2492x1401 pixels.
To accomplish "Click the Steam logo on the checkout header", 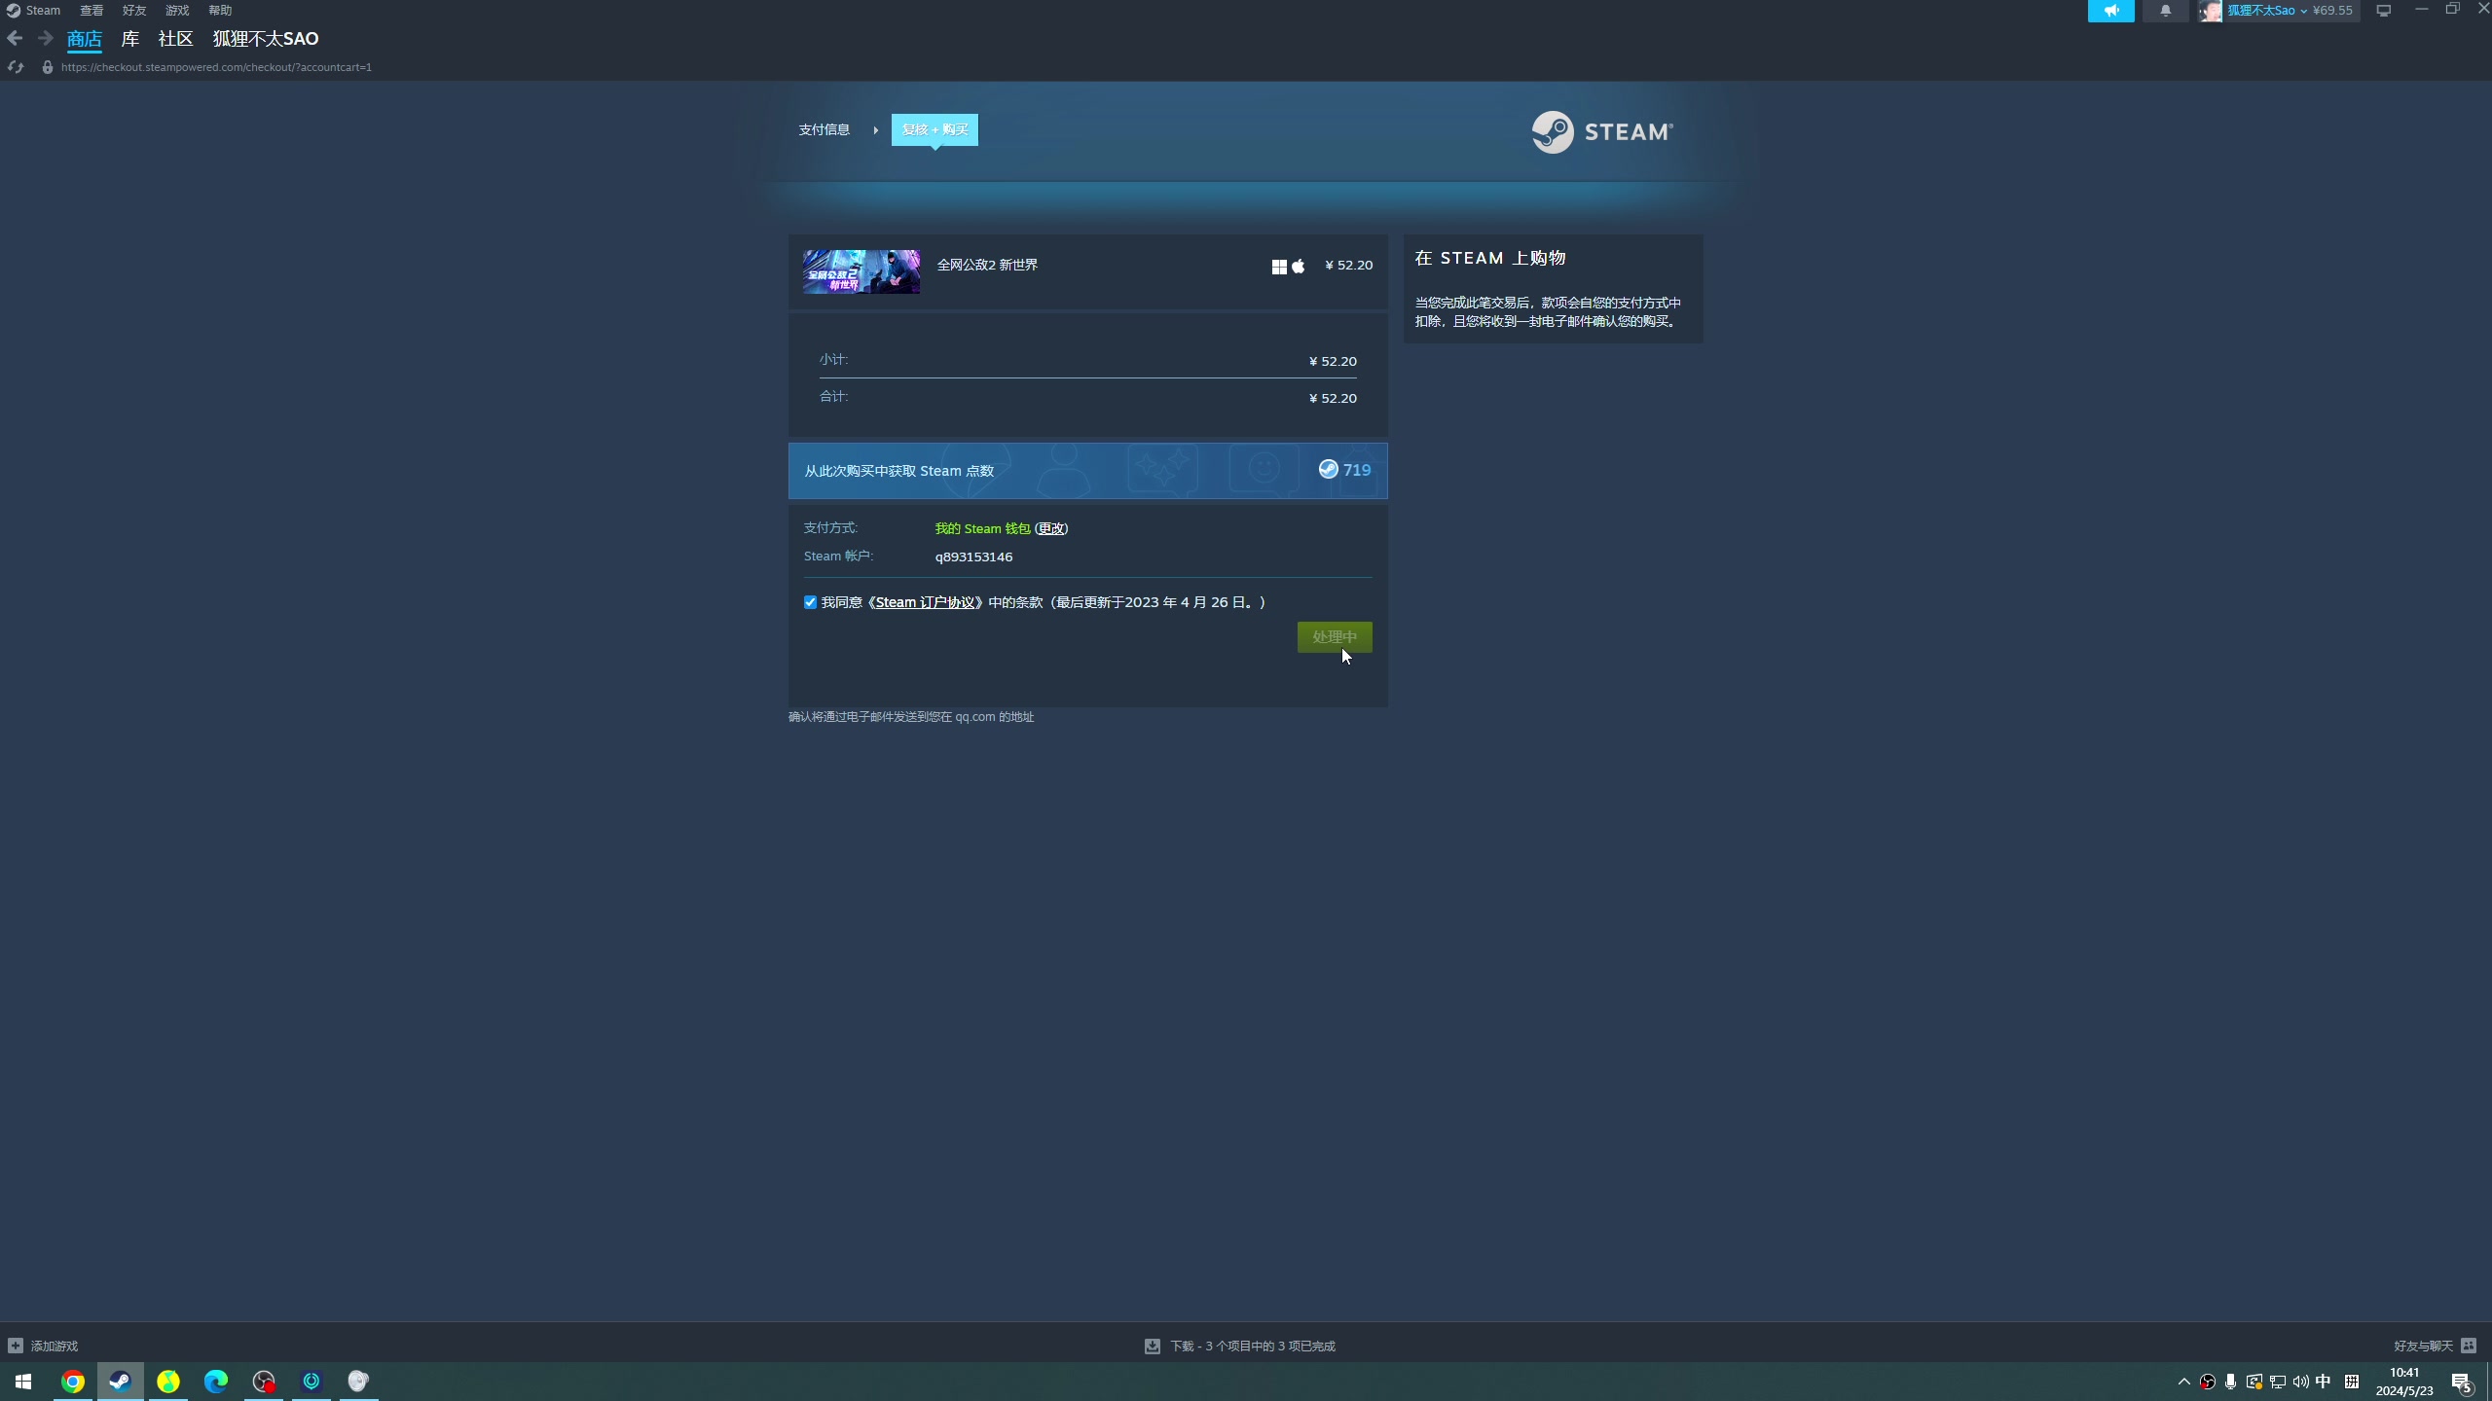I will [1602, 131].
